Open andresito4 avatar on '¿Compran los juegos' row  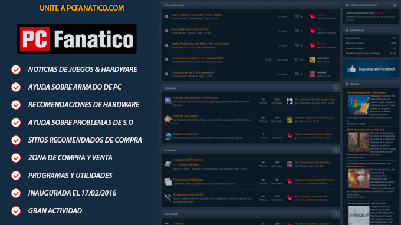coord(313,59)
